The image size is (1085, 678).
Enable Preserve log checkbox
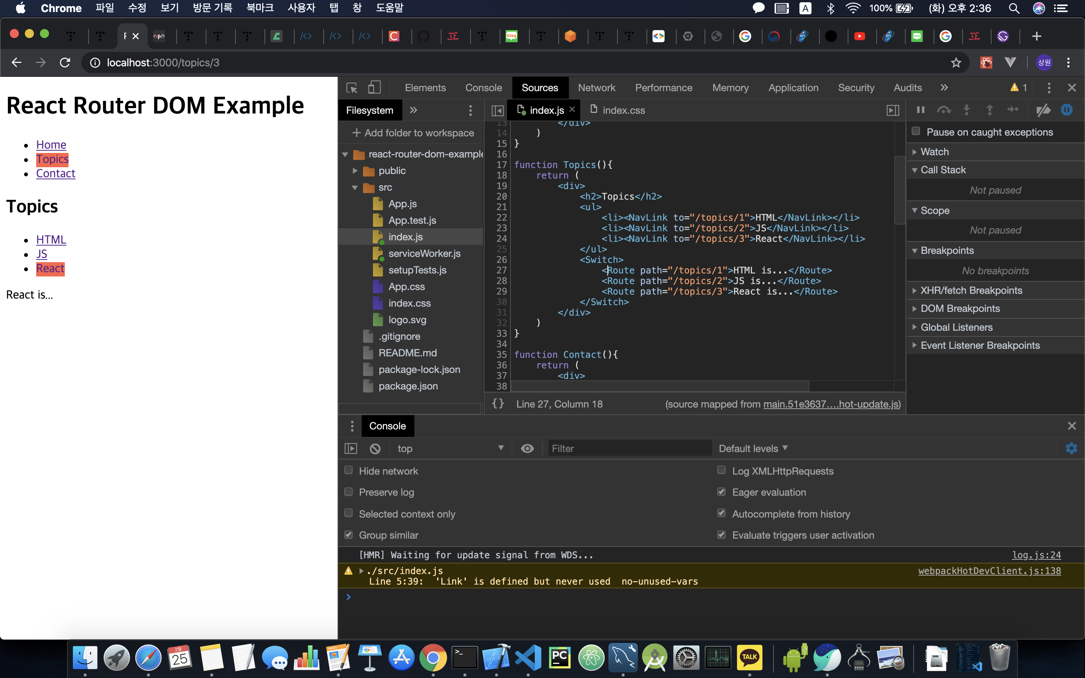348,492
